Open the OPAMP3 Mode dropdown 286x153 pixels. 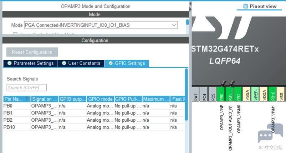[x=101, y=25]
